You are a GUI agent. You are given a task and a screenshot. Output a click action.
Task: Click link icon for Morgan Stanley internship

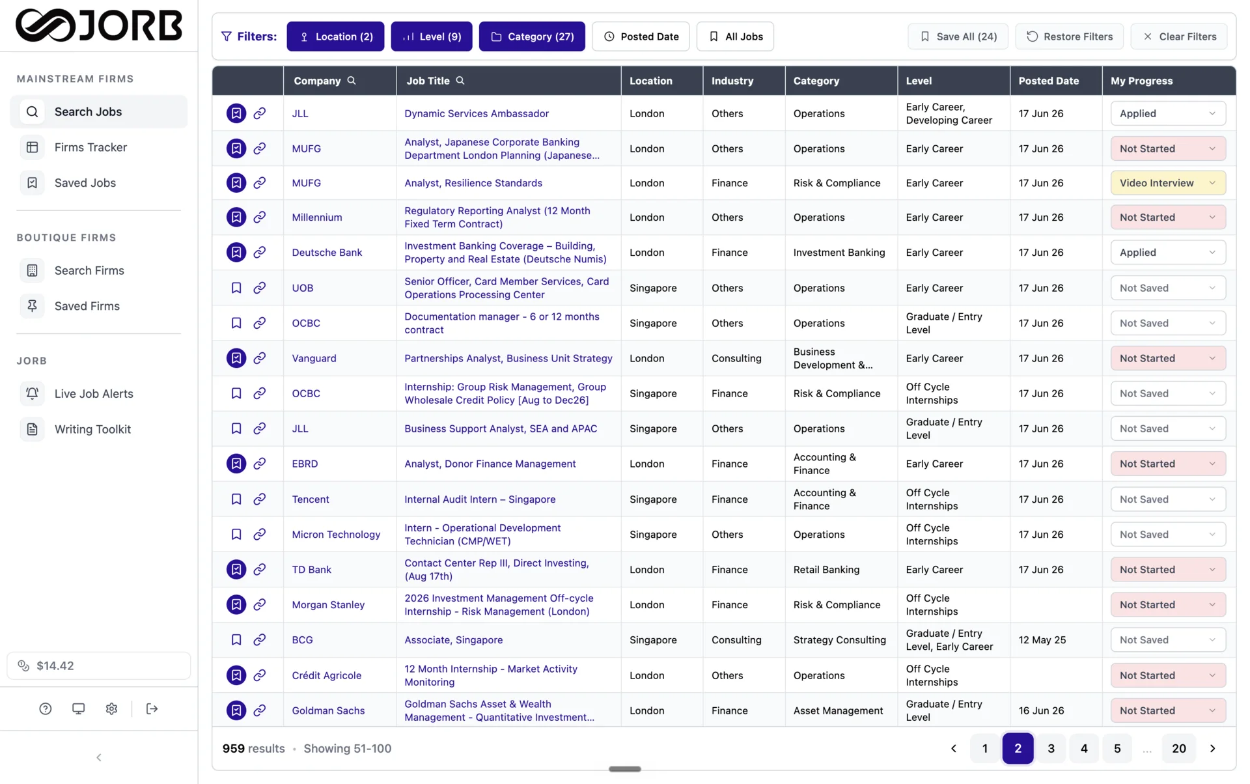pos(260,605)
